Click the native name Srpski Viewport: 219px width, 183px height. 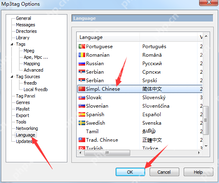[150, 81]
